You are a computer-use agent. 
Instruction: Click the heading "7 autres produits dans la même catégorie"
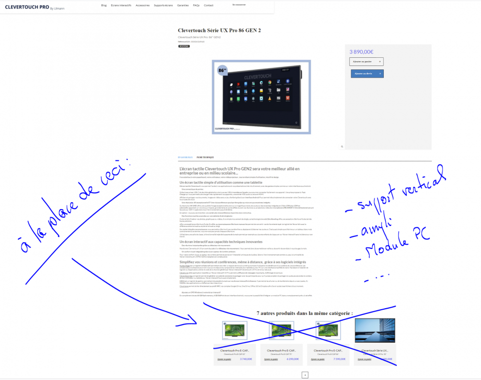[x=304, y=314]
